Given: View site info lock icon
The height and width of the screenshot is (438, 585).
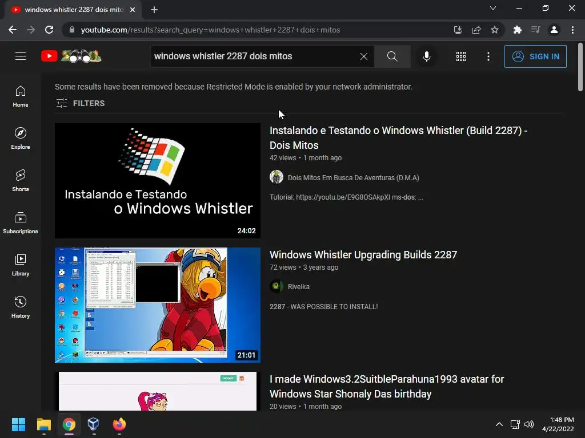Looking at the screenshot, I should pyautogui.click(x=71, y=30).
